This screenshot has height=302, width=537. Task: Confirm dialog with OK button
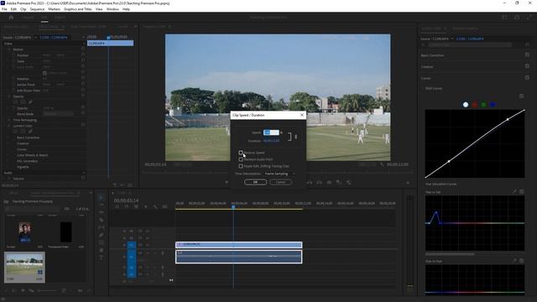coord(255,182)
